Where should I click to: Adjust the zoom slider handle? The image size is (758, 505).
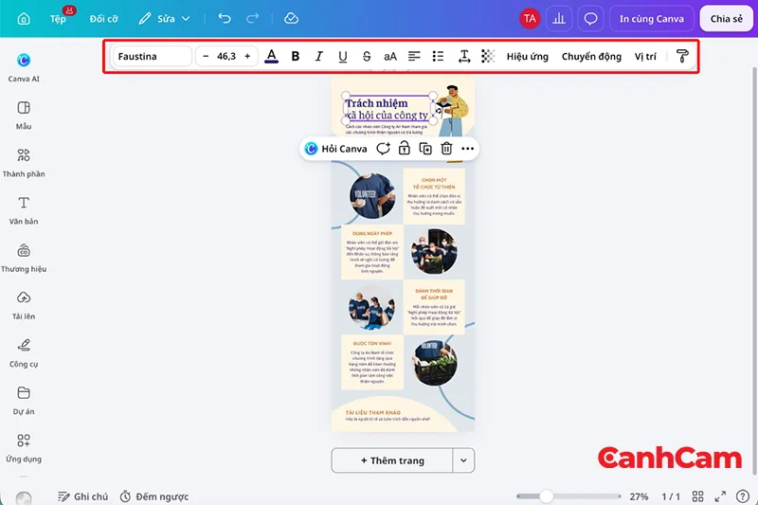click(547, 496)
